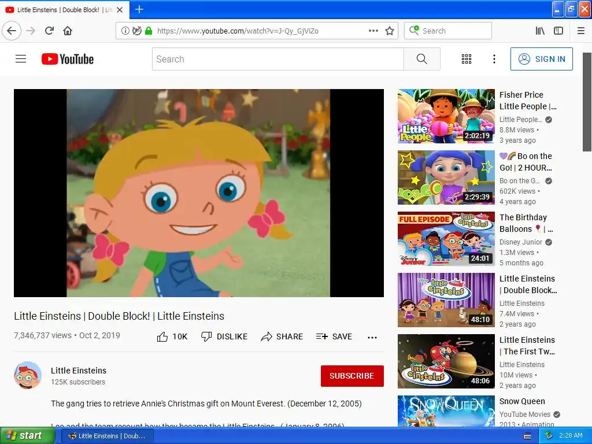Open Little Einsteins channel avatar

(28, 375)
